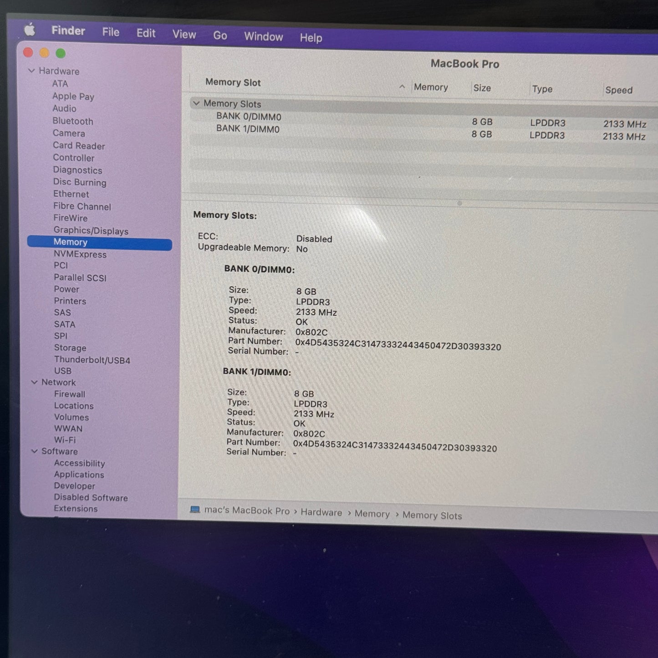The image size is (658, 658).
Task: Open the View menu
Action: pos(184,35)
